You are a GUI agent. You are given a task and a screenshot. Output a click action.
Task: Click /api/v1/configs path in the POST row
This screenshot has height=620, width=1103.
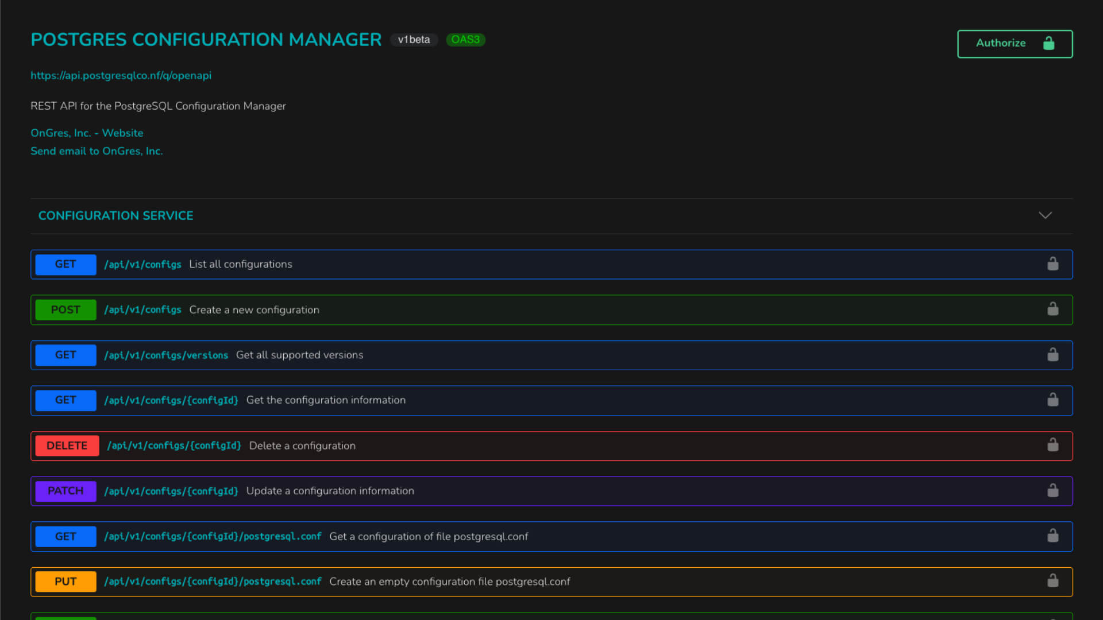click(142, 310)
